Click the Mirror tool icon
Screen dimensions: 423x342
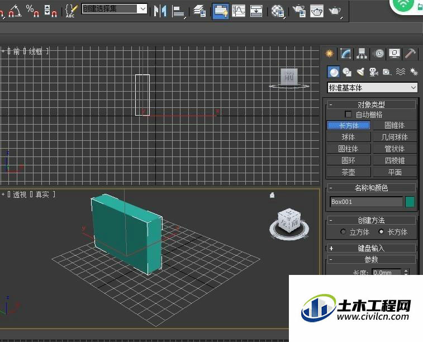tap(160, 11)
